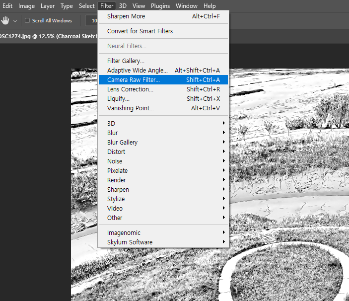Expand the Render submenu

(x=163, y=180)
